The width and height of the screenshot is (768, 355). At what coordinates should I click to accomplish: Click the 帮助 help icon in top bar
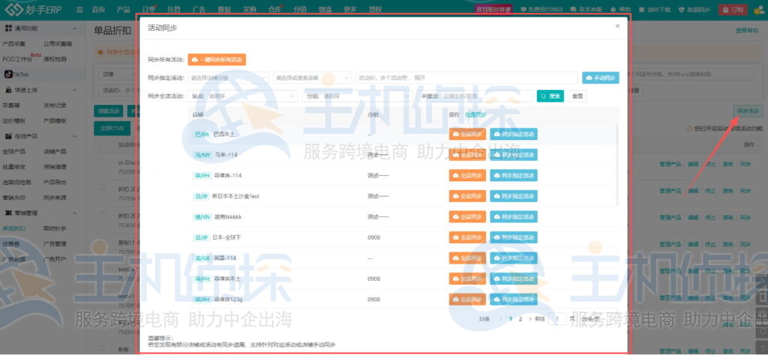pyautogui.click(x=621, y=9)
